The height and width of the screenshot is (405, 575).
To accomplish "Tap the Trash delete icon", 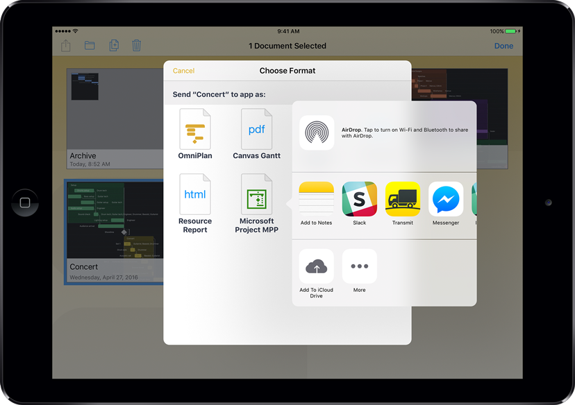I will click(x=136, y=45).
